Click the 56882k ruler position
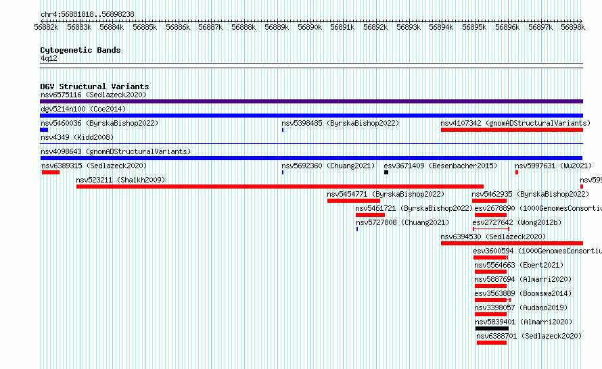The image size is (602, 369). [x=46, y=27]
